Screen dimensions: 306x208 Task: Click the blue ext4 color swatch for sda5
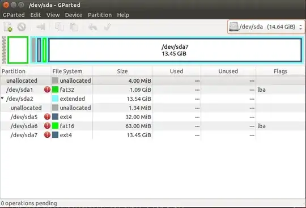(x=55, y=117)
